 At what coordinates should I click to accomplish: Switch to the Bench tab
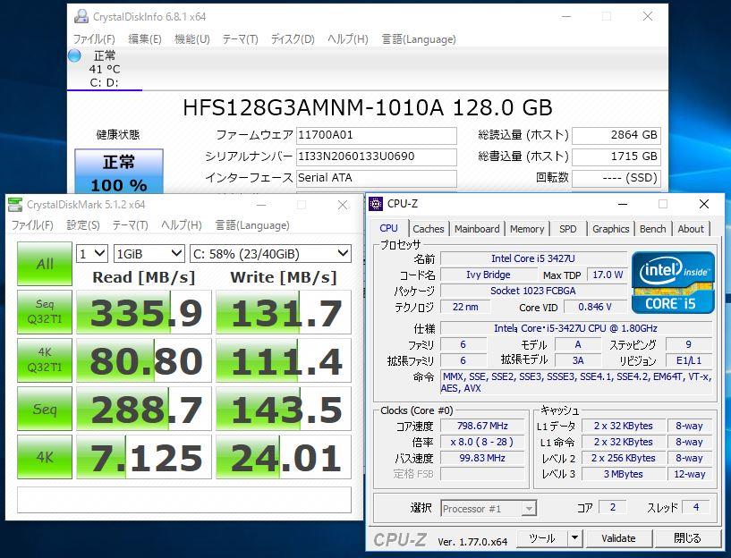tap(652, 229)
